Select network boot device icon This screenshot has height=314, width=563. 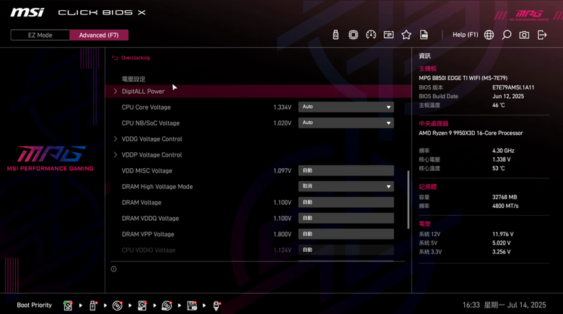pyautogui.click(x=217, y=305)
